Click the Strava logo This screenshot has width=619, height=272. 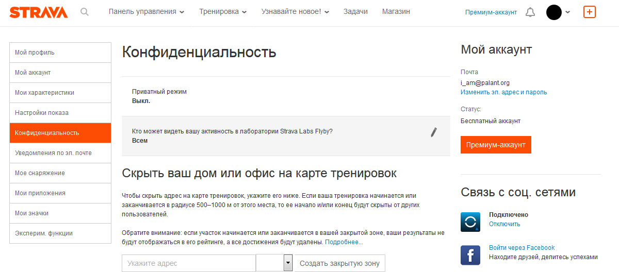click(39, 12)
